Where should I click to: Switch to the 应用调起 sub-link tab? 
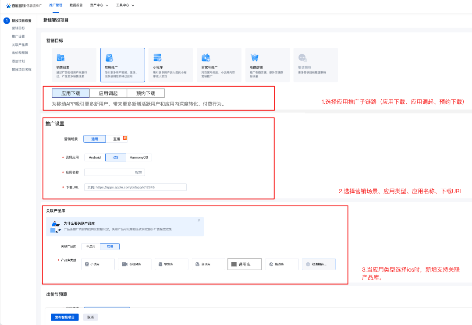tap(108, 93)
